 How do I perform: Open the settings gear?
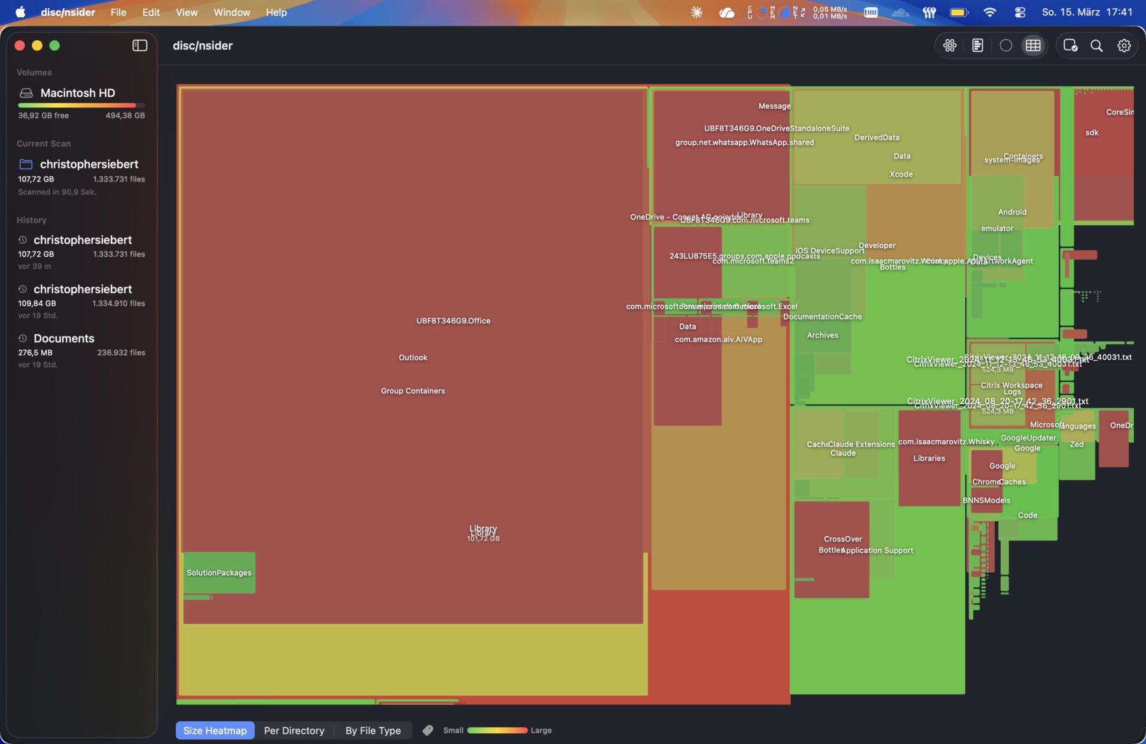pyautogui.click(x=1124, y=45)
